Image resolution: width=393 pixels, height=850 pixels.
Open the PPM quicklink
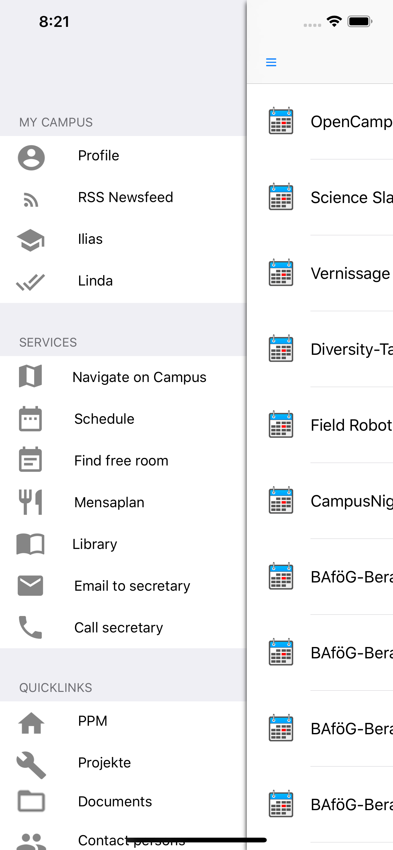[x=123, y=721]
